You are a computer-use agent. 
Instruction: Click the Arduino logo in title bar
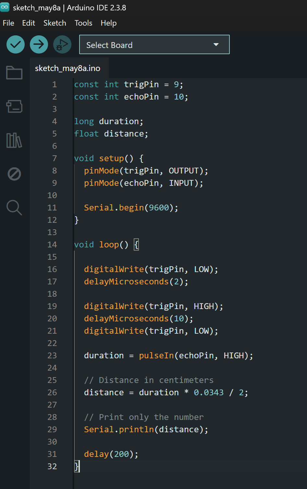(x=5, y=7)
